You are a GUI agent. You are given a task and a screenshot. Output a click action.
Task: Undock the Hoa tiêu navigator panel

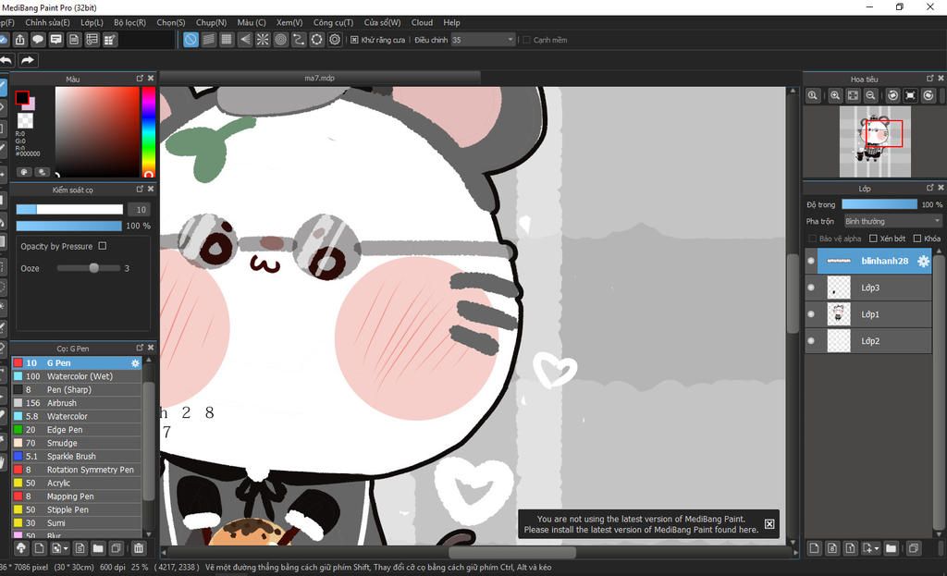[930, 79]
